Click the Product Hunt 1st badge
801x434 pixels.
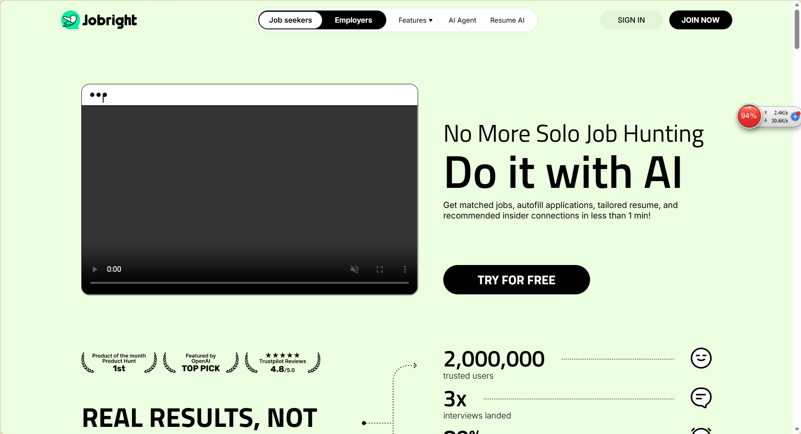pyautogui.click(x=119, y=362)
